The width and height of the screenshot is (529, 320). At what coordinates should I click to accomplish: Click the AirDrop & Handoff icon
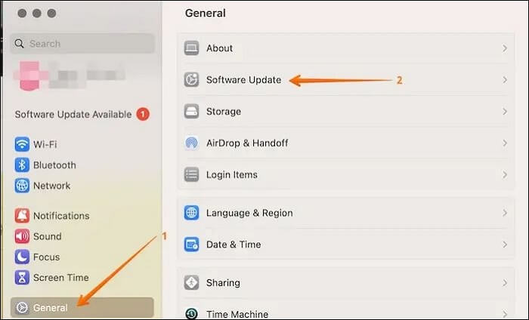[x=192, y=143]
